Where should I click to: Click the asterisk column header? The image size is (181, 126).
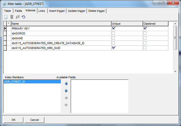tap(9, 24)
